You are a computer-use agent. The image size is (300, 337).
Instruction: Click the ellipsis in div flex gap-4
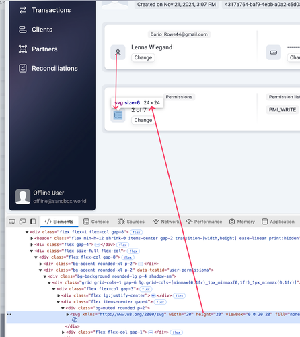point(97,245)
